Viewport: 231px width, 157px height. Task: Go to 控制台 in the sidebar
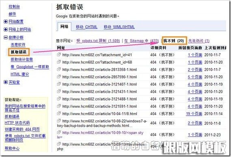point(14,6)
